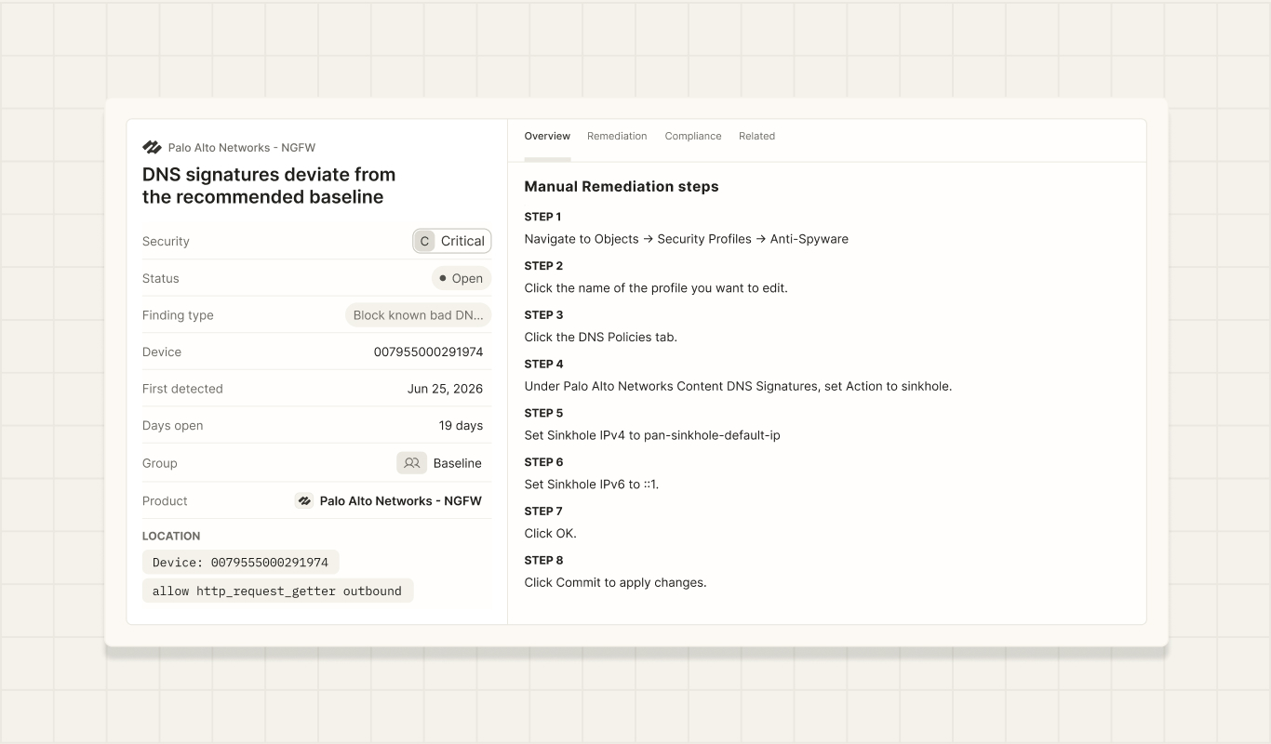The width and height of the screenshot is (1271, 744).
Task: Click the Product value 'Palo Alto Networks - NGFW'
Action: [x=401, y=500]
